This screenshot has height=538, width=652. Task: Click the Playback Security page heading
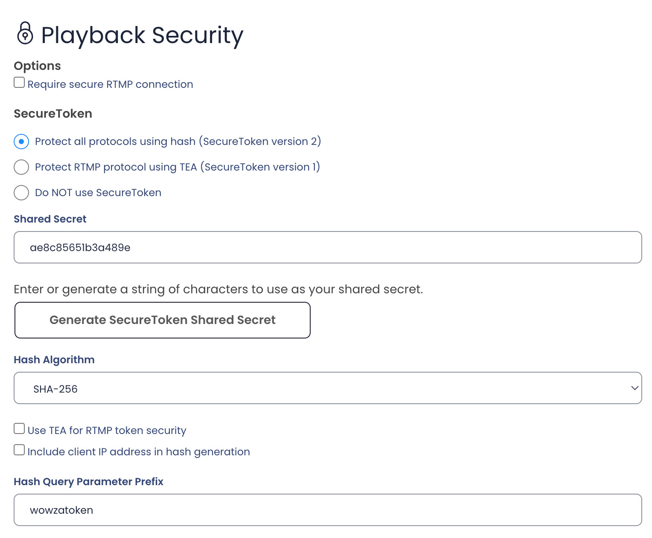pyautogui.click(x=142, y=35)
